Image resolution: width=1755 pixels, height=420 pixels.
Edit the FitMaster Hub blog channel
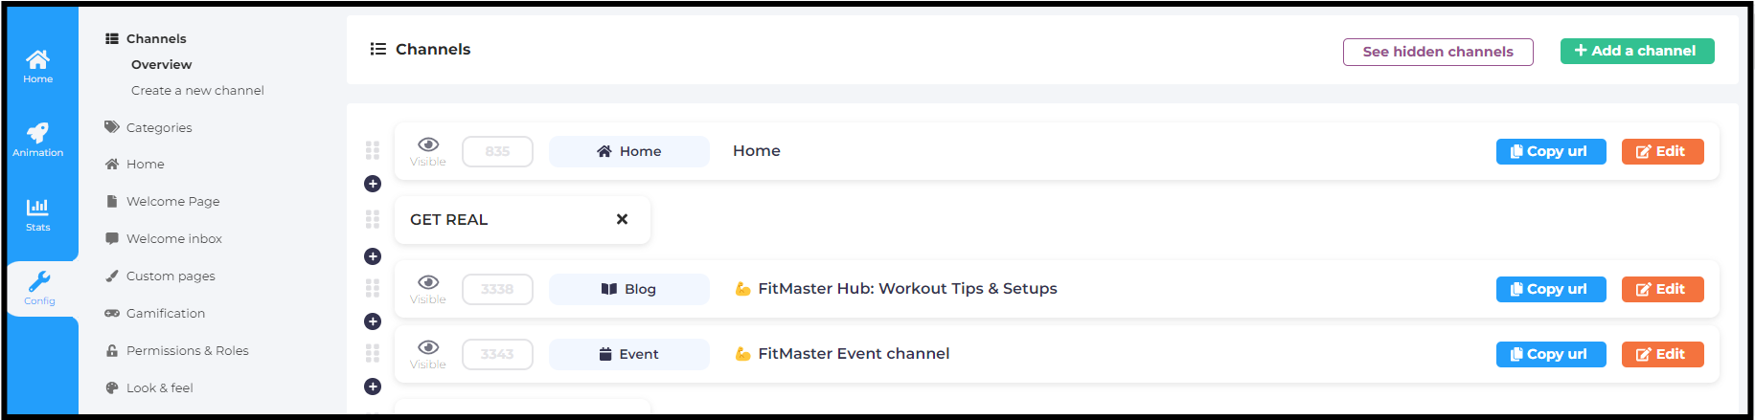(1662, 289)
